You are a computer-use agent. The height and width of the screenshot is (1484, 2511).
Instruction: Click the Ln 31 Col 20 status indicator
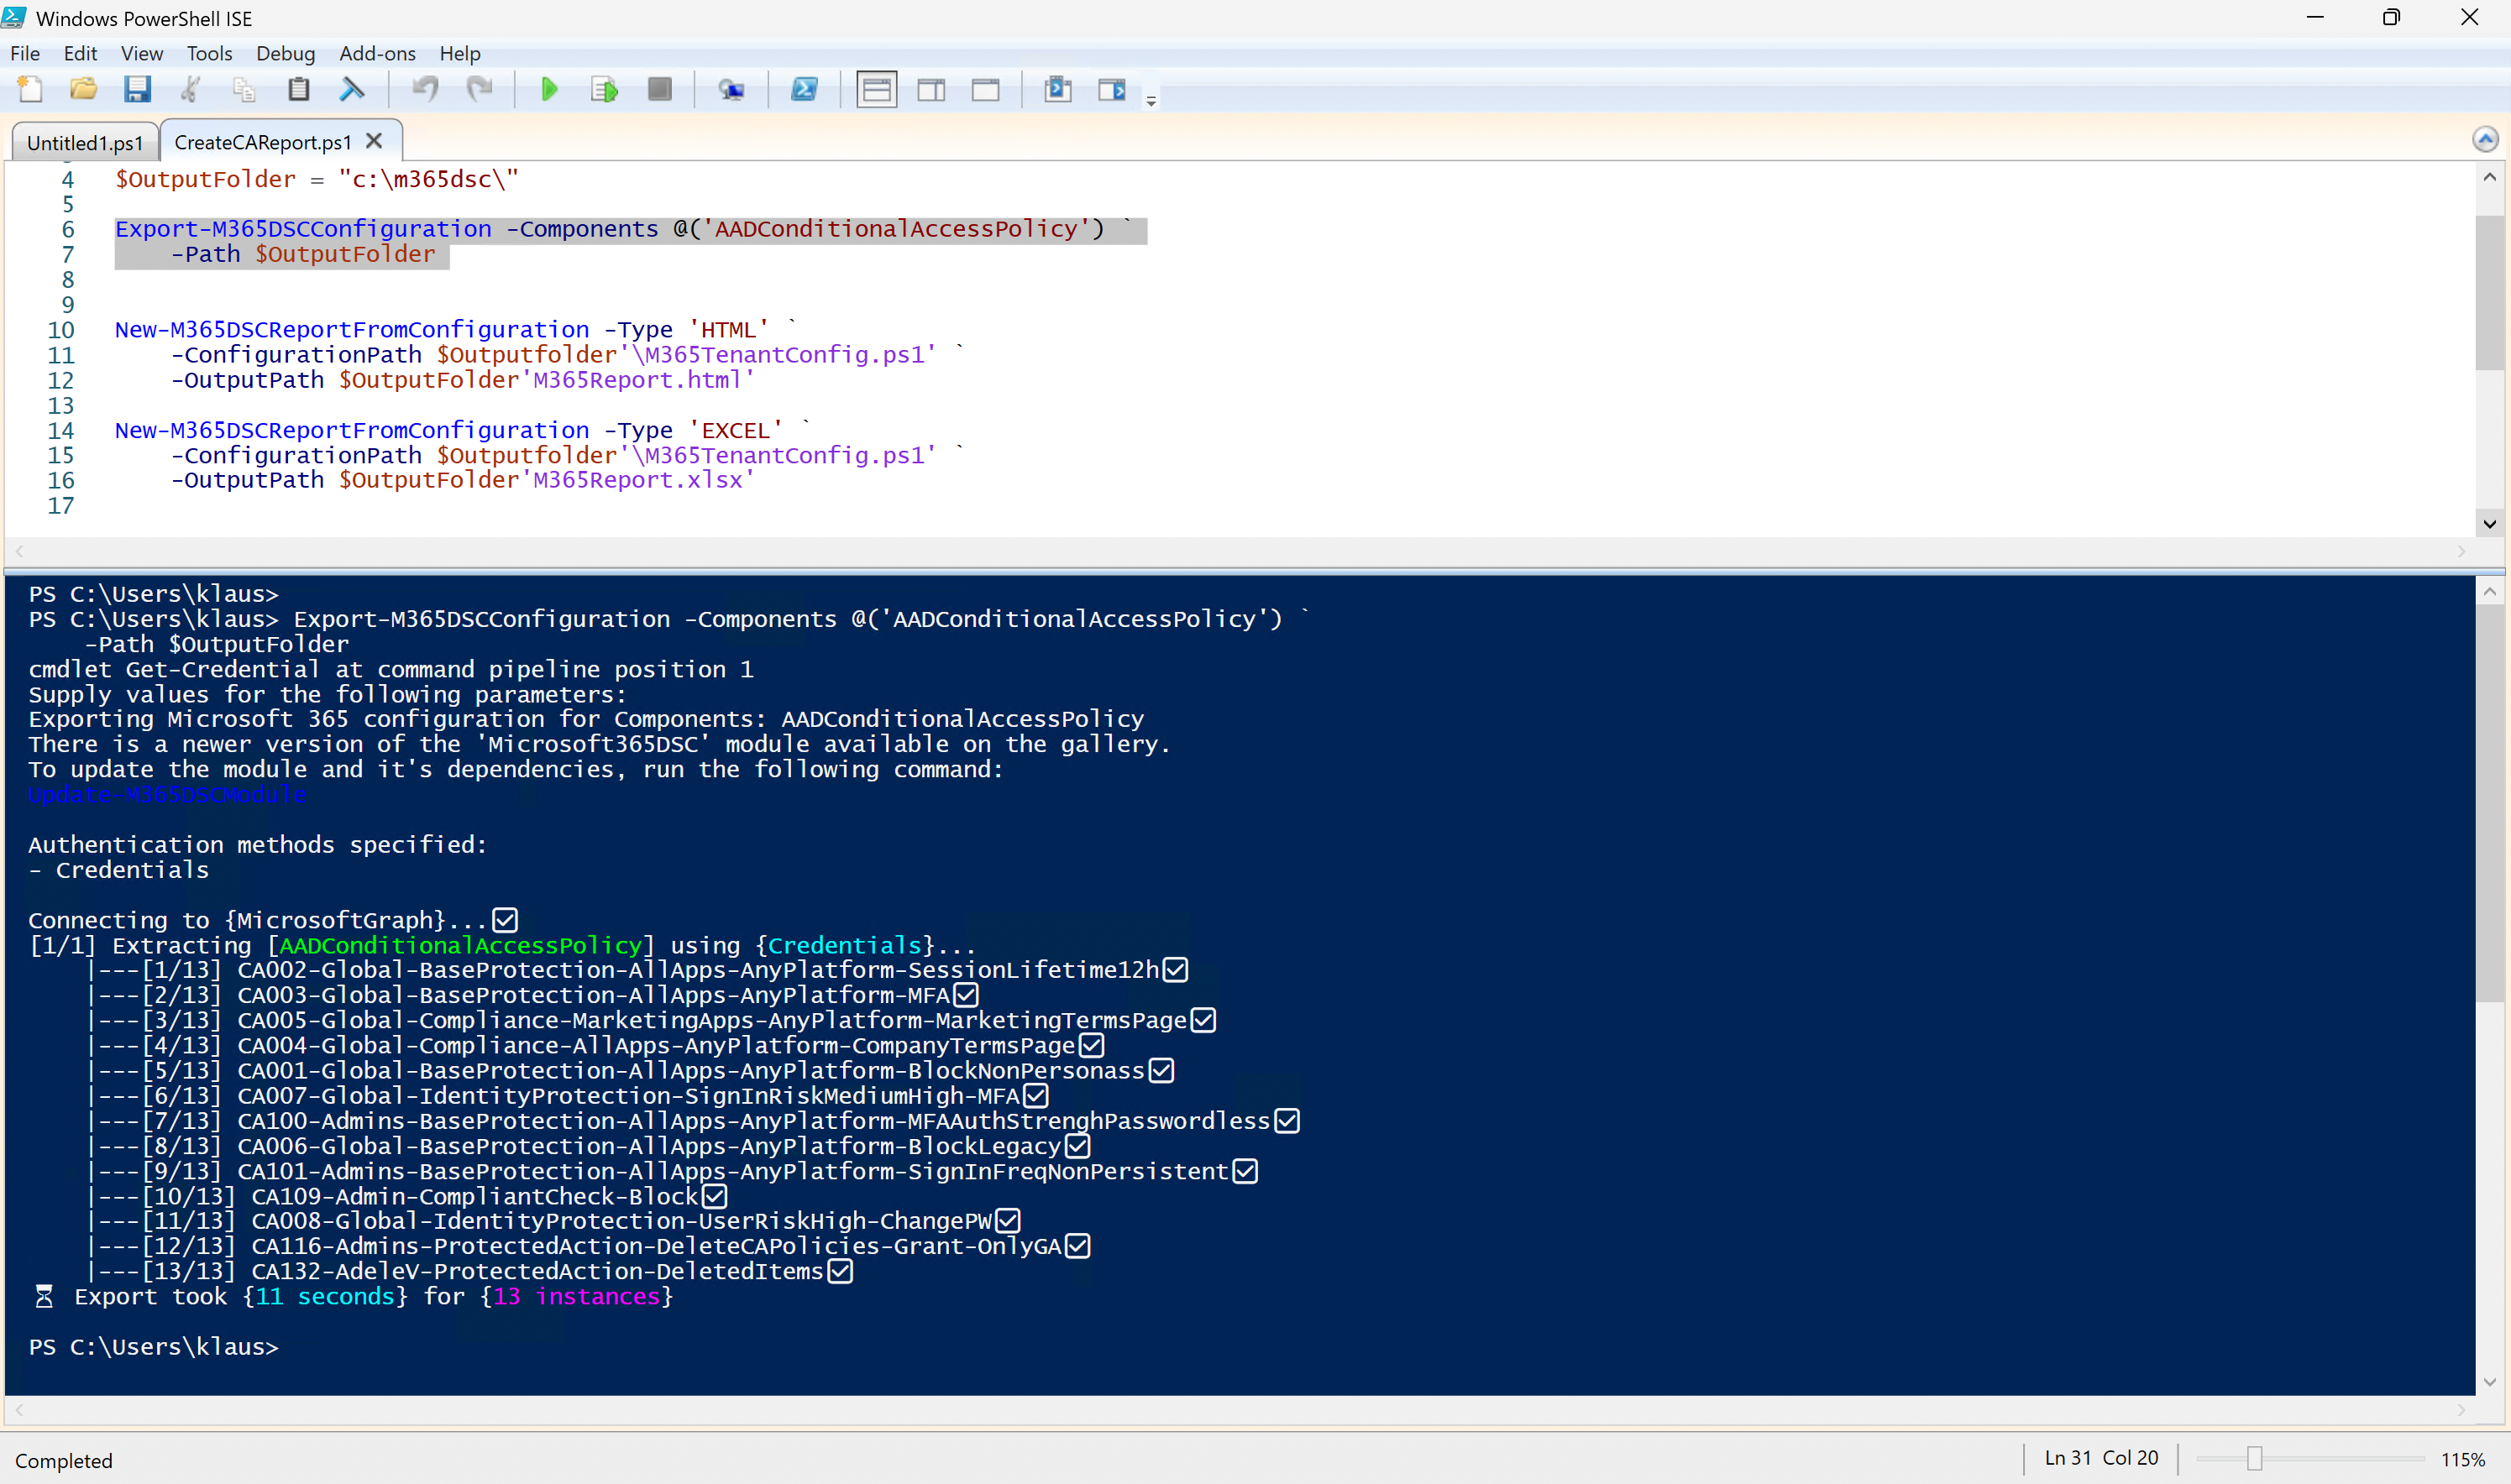(2101, 1458)
